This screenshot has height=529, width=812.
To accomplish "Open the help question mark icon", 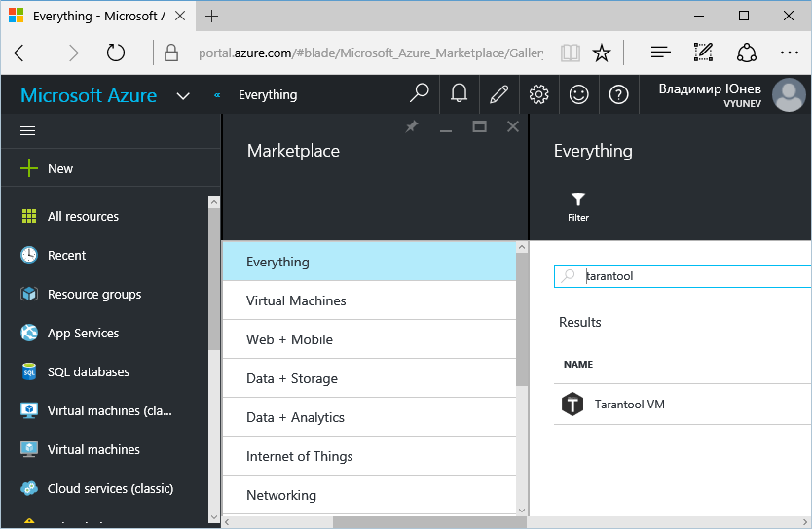I will tap(618, 94).
